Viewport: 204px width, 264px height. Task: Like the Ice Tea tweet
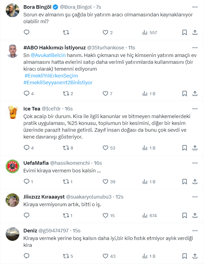click(106, 148)
